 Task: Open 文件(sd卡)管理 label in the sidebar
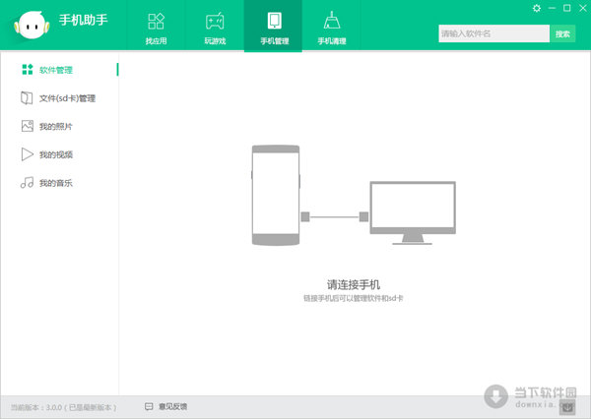tap(67, 98)
